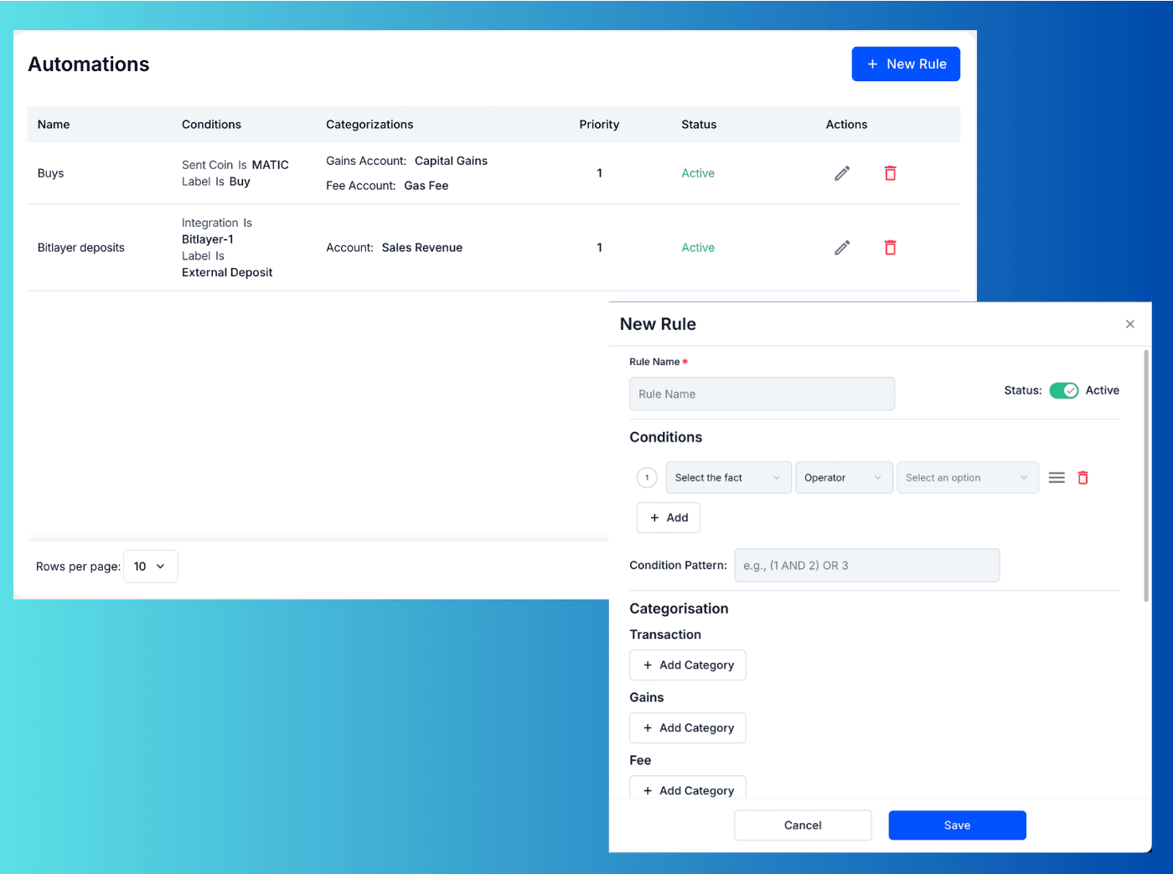Delete the Bitlayer deposits rule

coord(890,248)
